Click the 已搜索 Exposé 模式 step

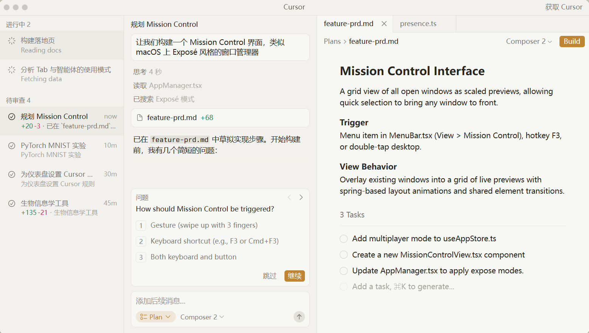click(x=164, y=99)
